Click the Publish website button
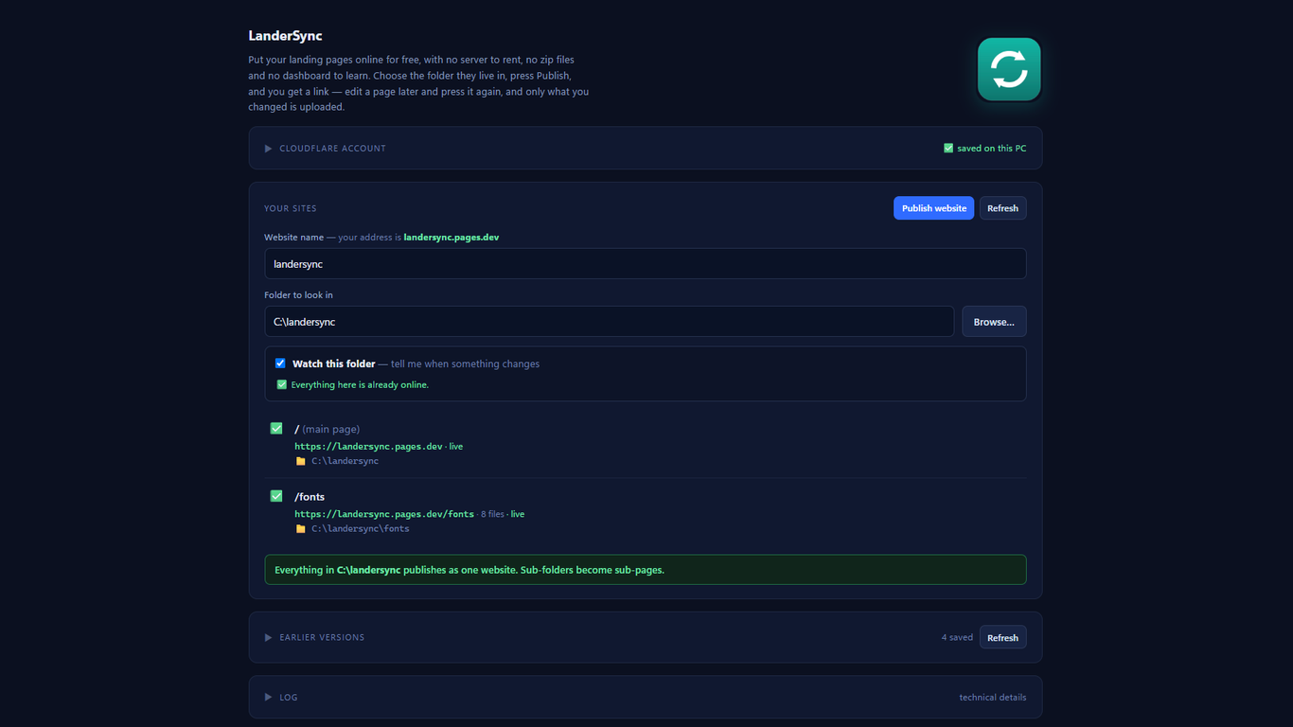 pos(934,208)
